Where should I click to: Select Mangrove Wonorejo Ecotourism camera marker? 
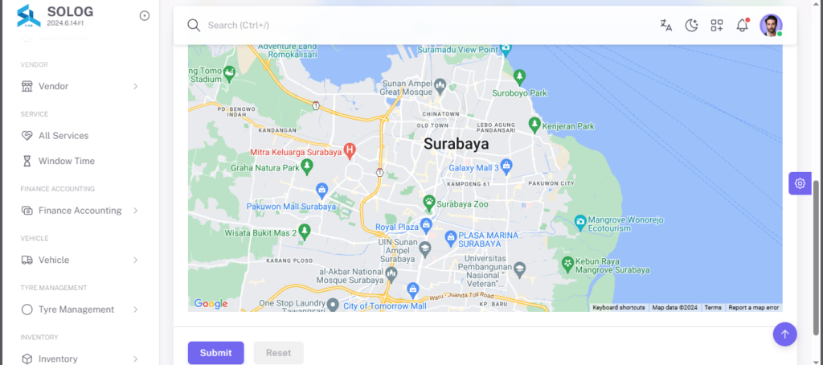(x=580, y=222)
